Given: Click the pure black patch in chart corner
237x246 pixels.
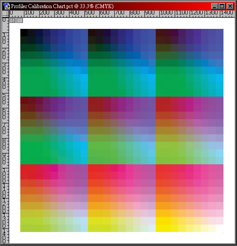Looking at the screenshot, I should click(x=24, y=32).
